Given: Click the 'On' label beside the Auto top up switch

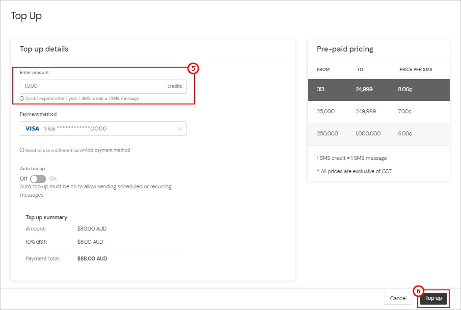Looking at the screenshot, I should [52, 179].
